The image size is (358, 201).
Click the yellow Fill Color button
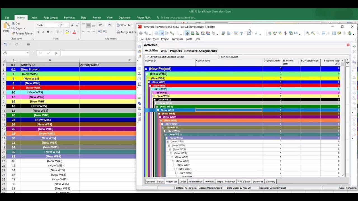[67, 32]
